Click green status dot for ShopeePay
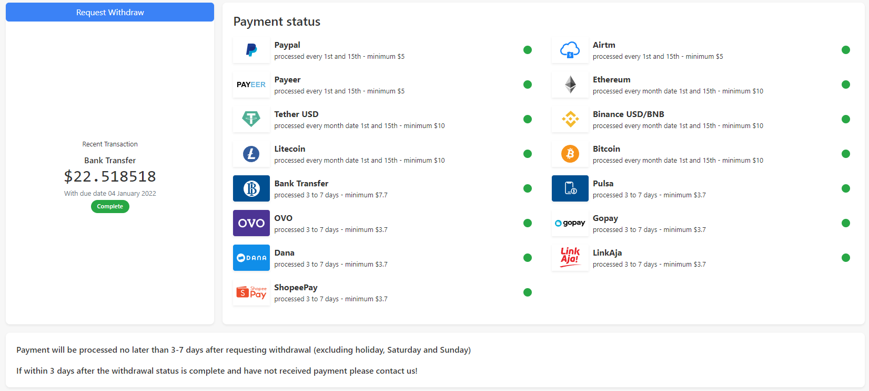869x391 pixels. pyautogui.click(x=528, y=292)
